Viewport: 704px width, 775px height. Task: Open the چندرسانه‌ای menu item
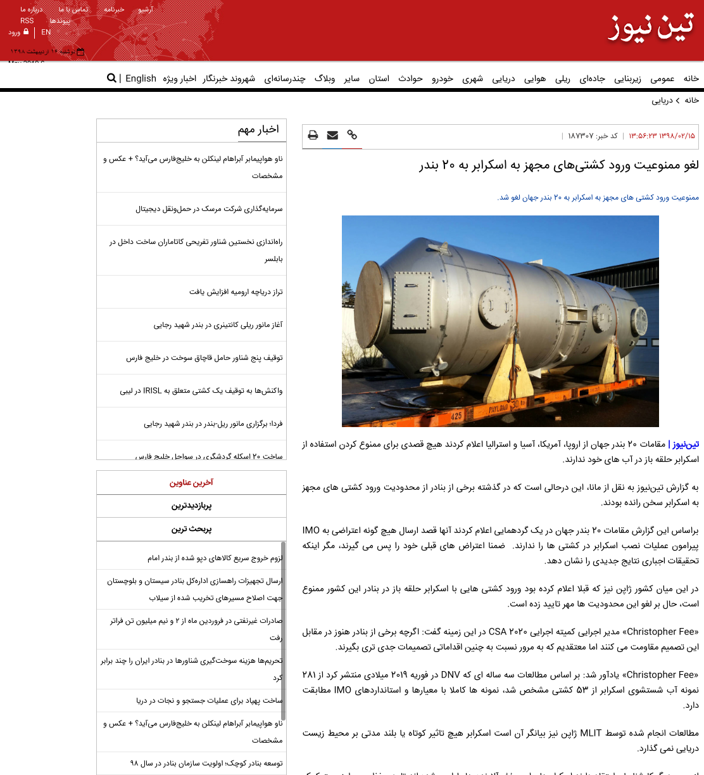coord(284,79)
